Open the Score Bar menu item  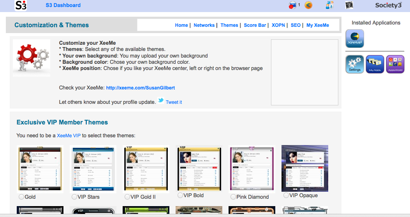(255, 25)
